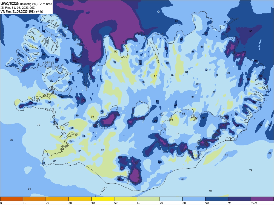Click the 40–50 bright yellow legend swatch

pos(103,199)
